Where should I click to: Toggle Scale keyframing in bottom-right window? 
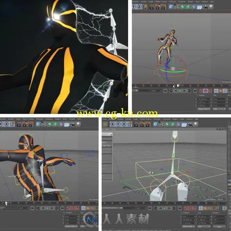[x=205, y=208]
